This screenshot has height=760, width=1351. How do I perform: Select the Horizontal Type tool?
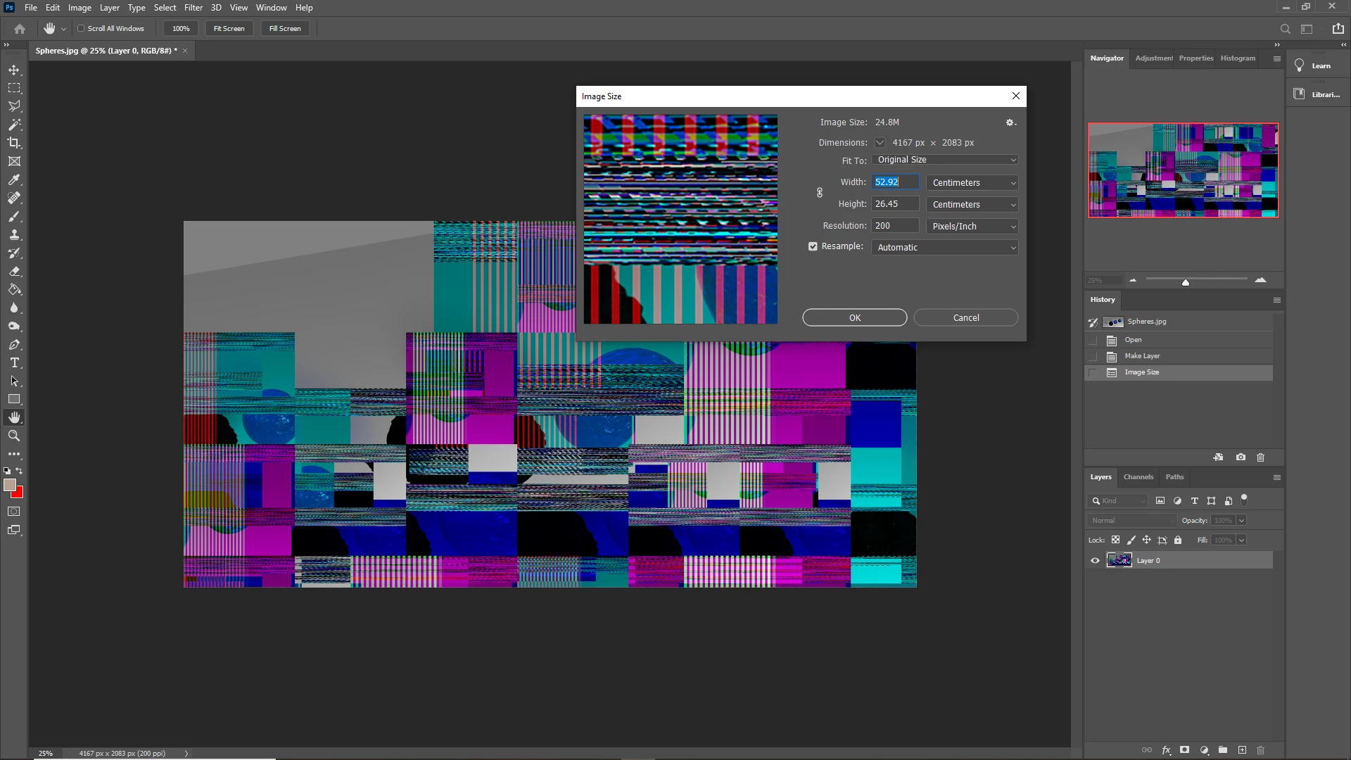pos(14,362)
